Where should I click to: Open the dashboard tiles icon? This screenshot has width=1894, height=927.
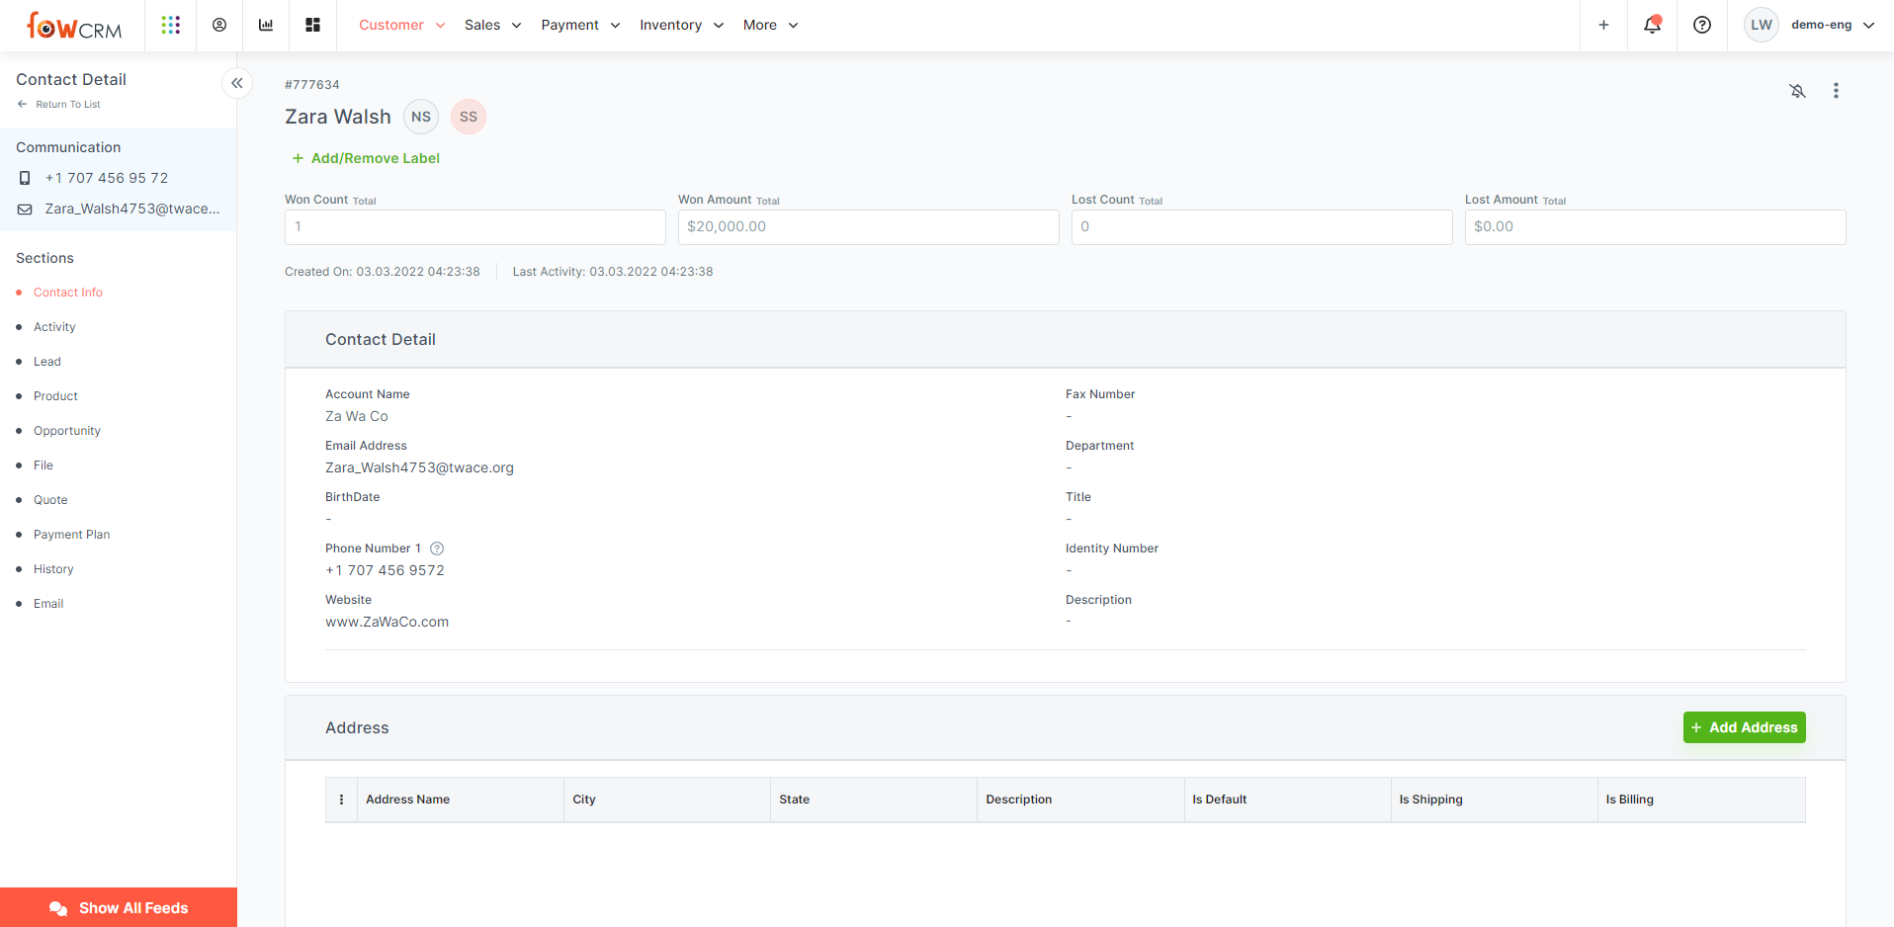312,25
